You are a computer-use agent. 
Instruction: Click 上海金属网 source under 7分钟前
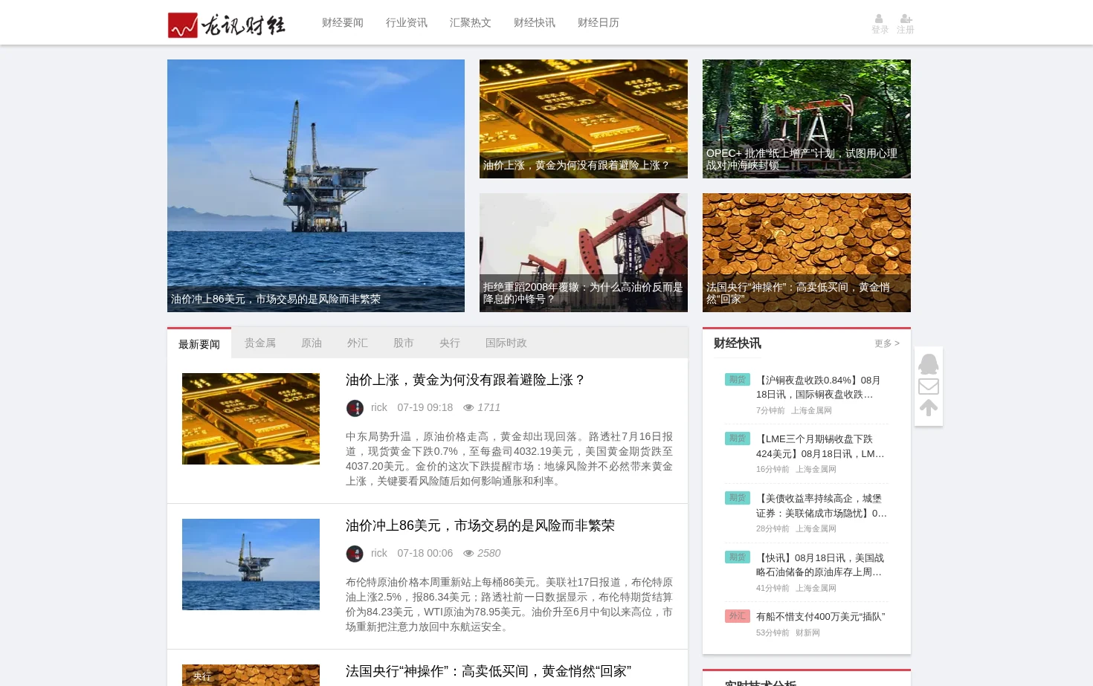tap(811, 410)
